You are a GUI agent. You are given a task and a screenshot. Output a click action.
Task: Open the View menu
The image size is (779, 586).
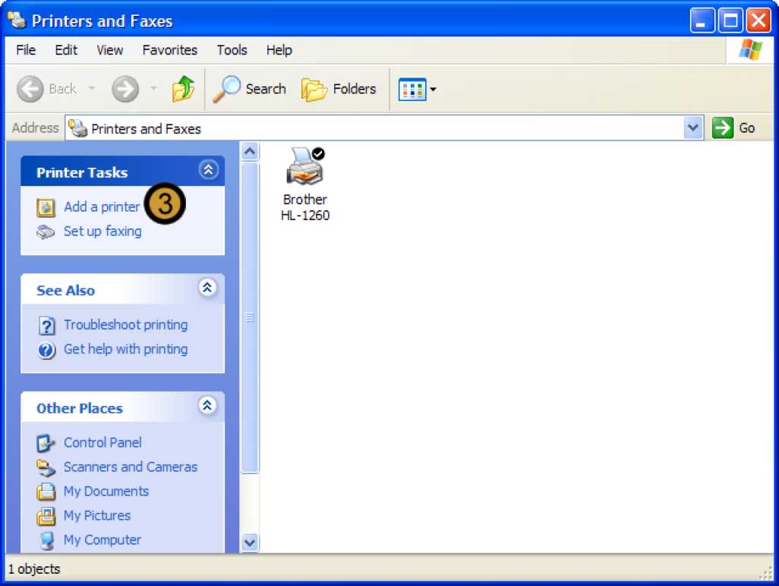(x=110, y=50)
